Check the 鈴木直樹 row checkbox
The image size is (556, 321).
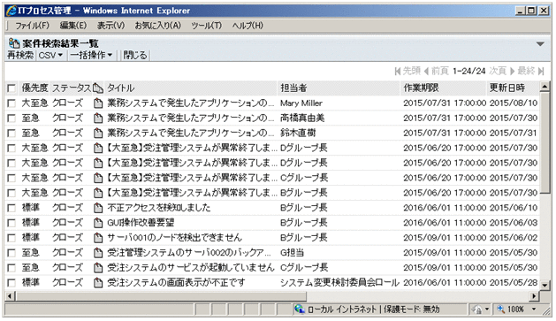pyautogui.click(x=11, y=133)
